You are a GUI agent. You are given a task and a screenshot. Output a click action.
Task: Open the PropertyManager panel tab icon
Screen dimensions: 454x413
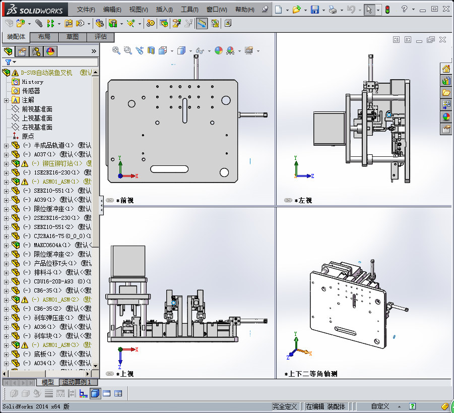[x=22, y=51]
